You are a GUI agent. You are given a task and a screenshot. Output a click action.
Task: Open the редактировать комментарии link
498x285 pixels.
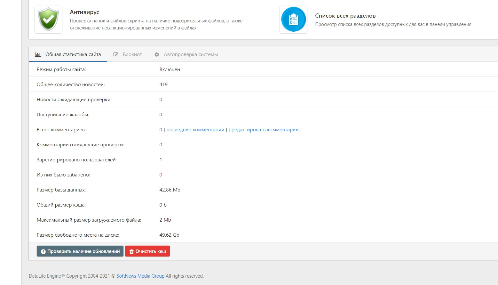[265, 130]
